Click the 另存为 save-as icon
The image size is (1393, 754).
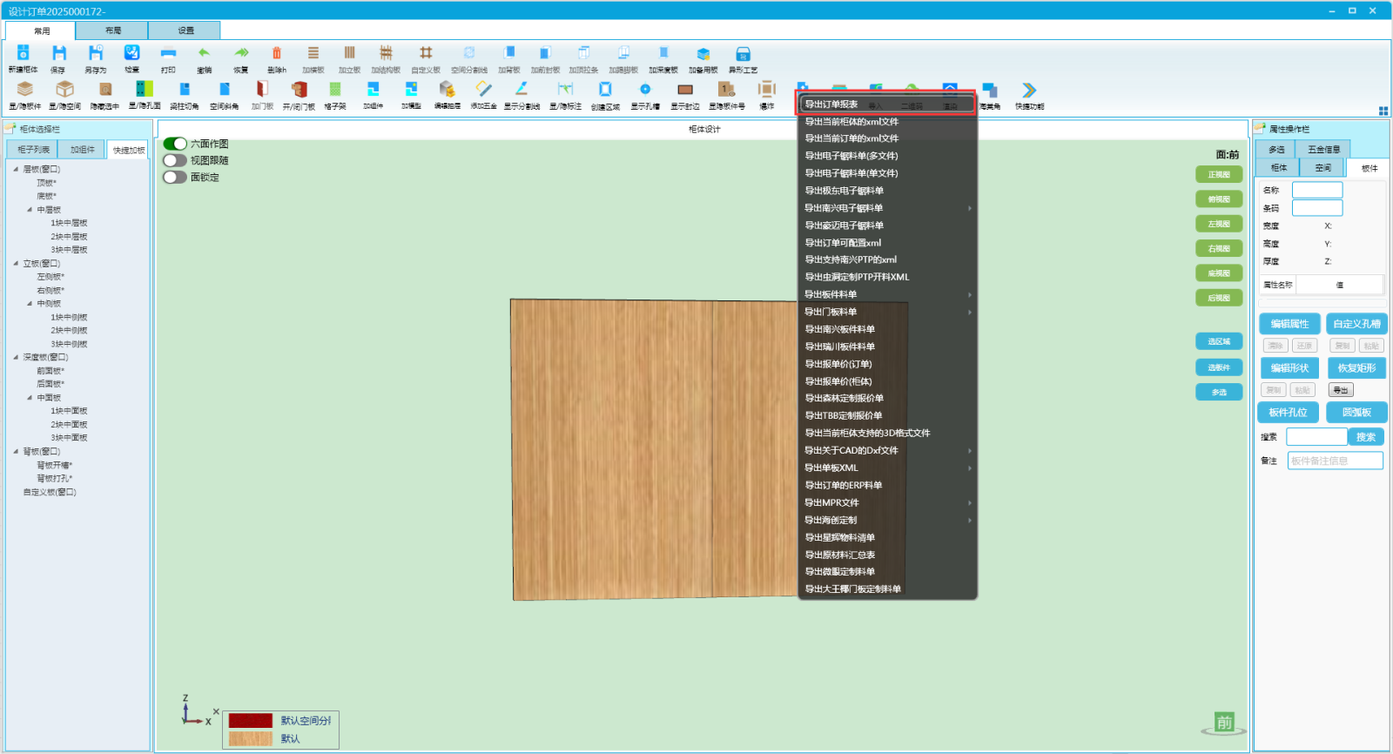(96, 54)
